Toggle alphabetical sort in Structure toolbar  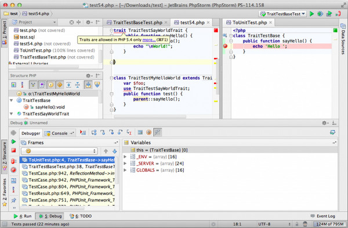coord(22,85)
